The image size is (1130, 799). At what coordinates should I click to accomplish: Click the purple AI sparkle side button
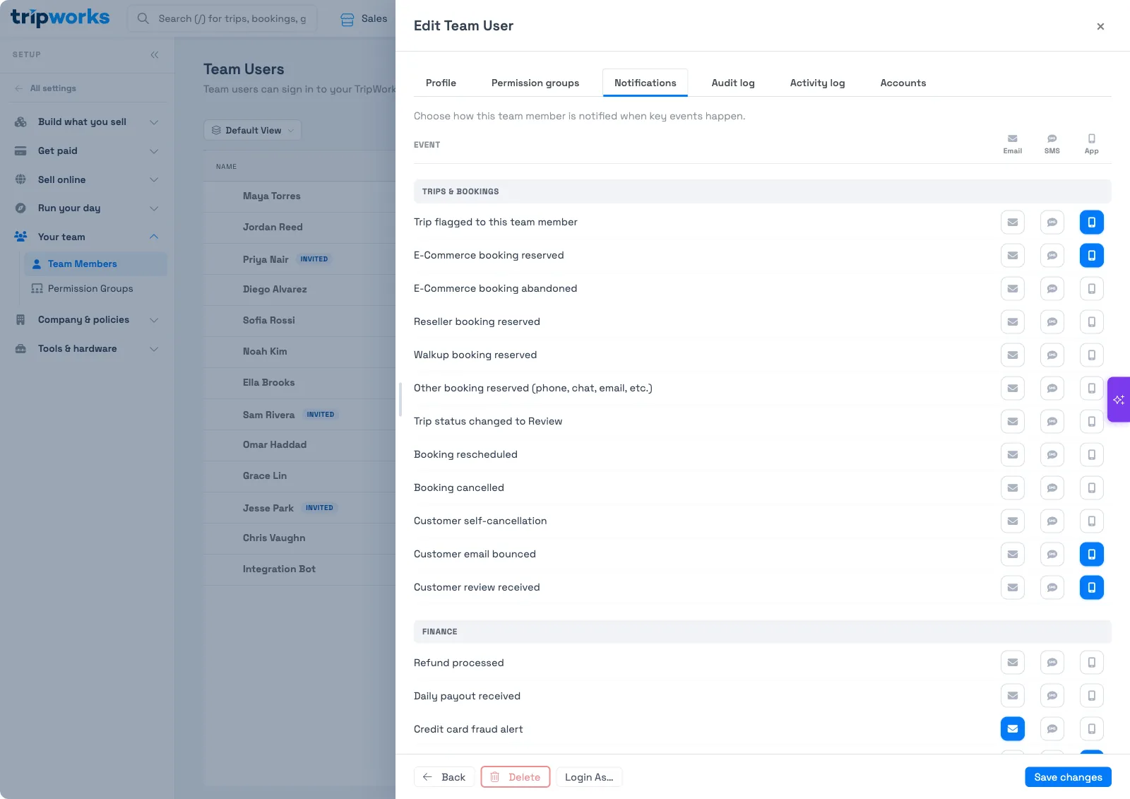click(1119, 400)
